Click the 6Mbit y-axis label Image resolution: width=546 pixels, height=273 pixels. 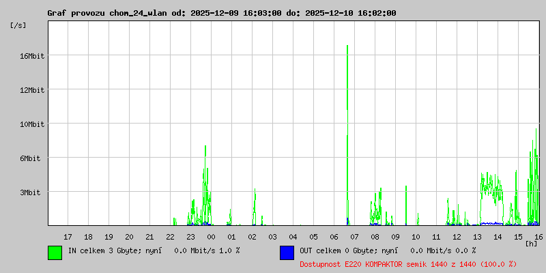point(30,158)
